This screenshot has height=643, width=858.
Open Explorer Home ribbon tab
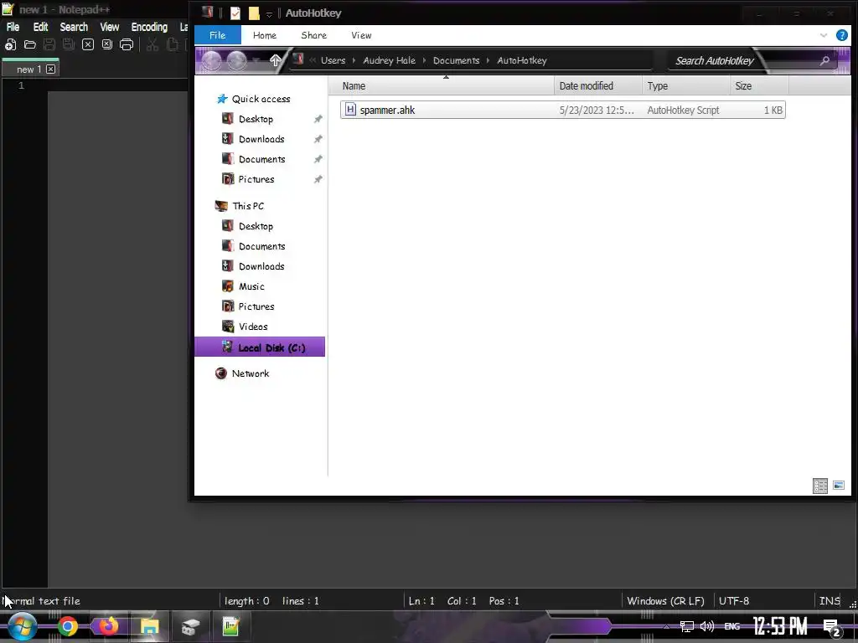pos(265,35)
